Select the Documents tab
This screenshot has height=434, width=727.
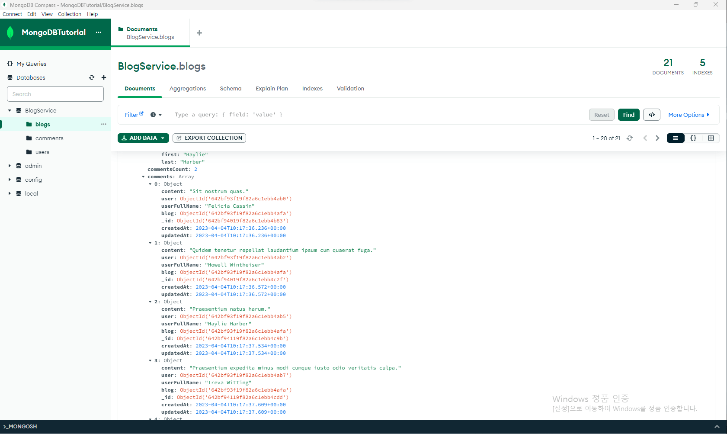point(140,88)
